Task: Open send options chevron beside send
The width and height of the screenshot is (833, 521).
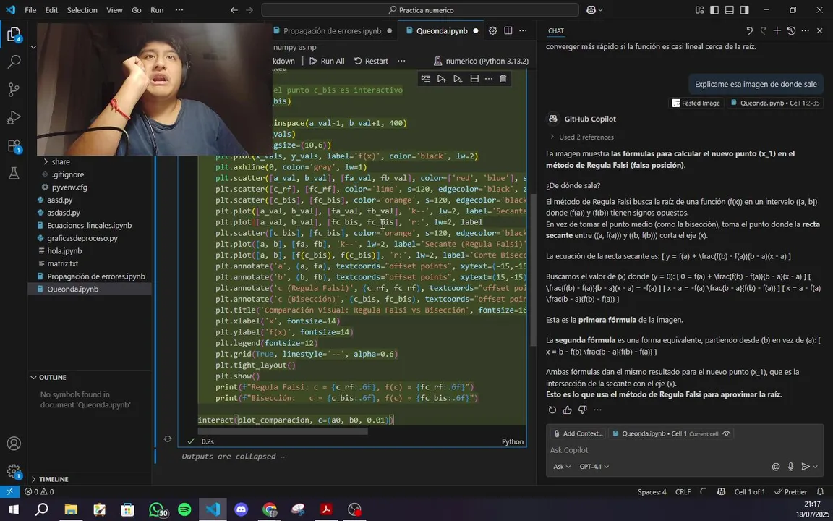Action: 815,467
